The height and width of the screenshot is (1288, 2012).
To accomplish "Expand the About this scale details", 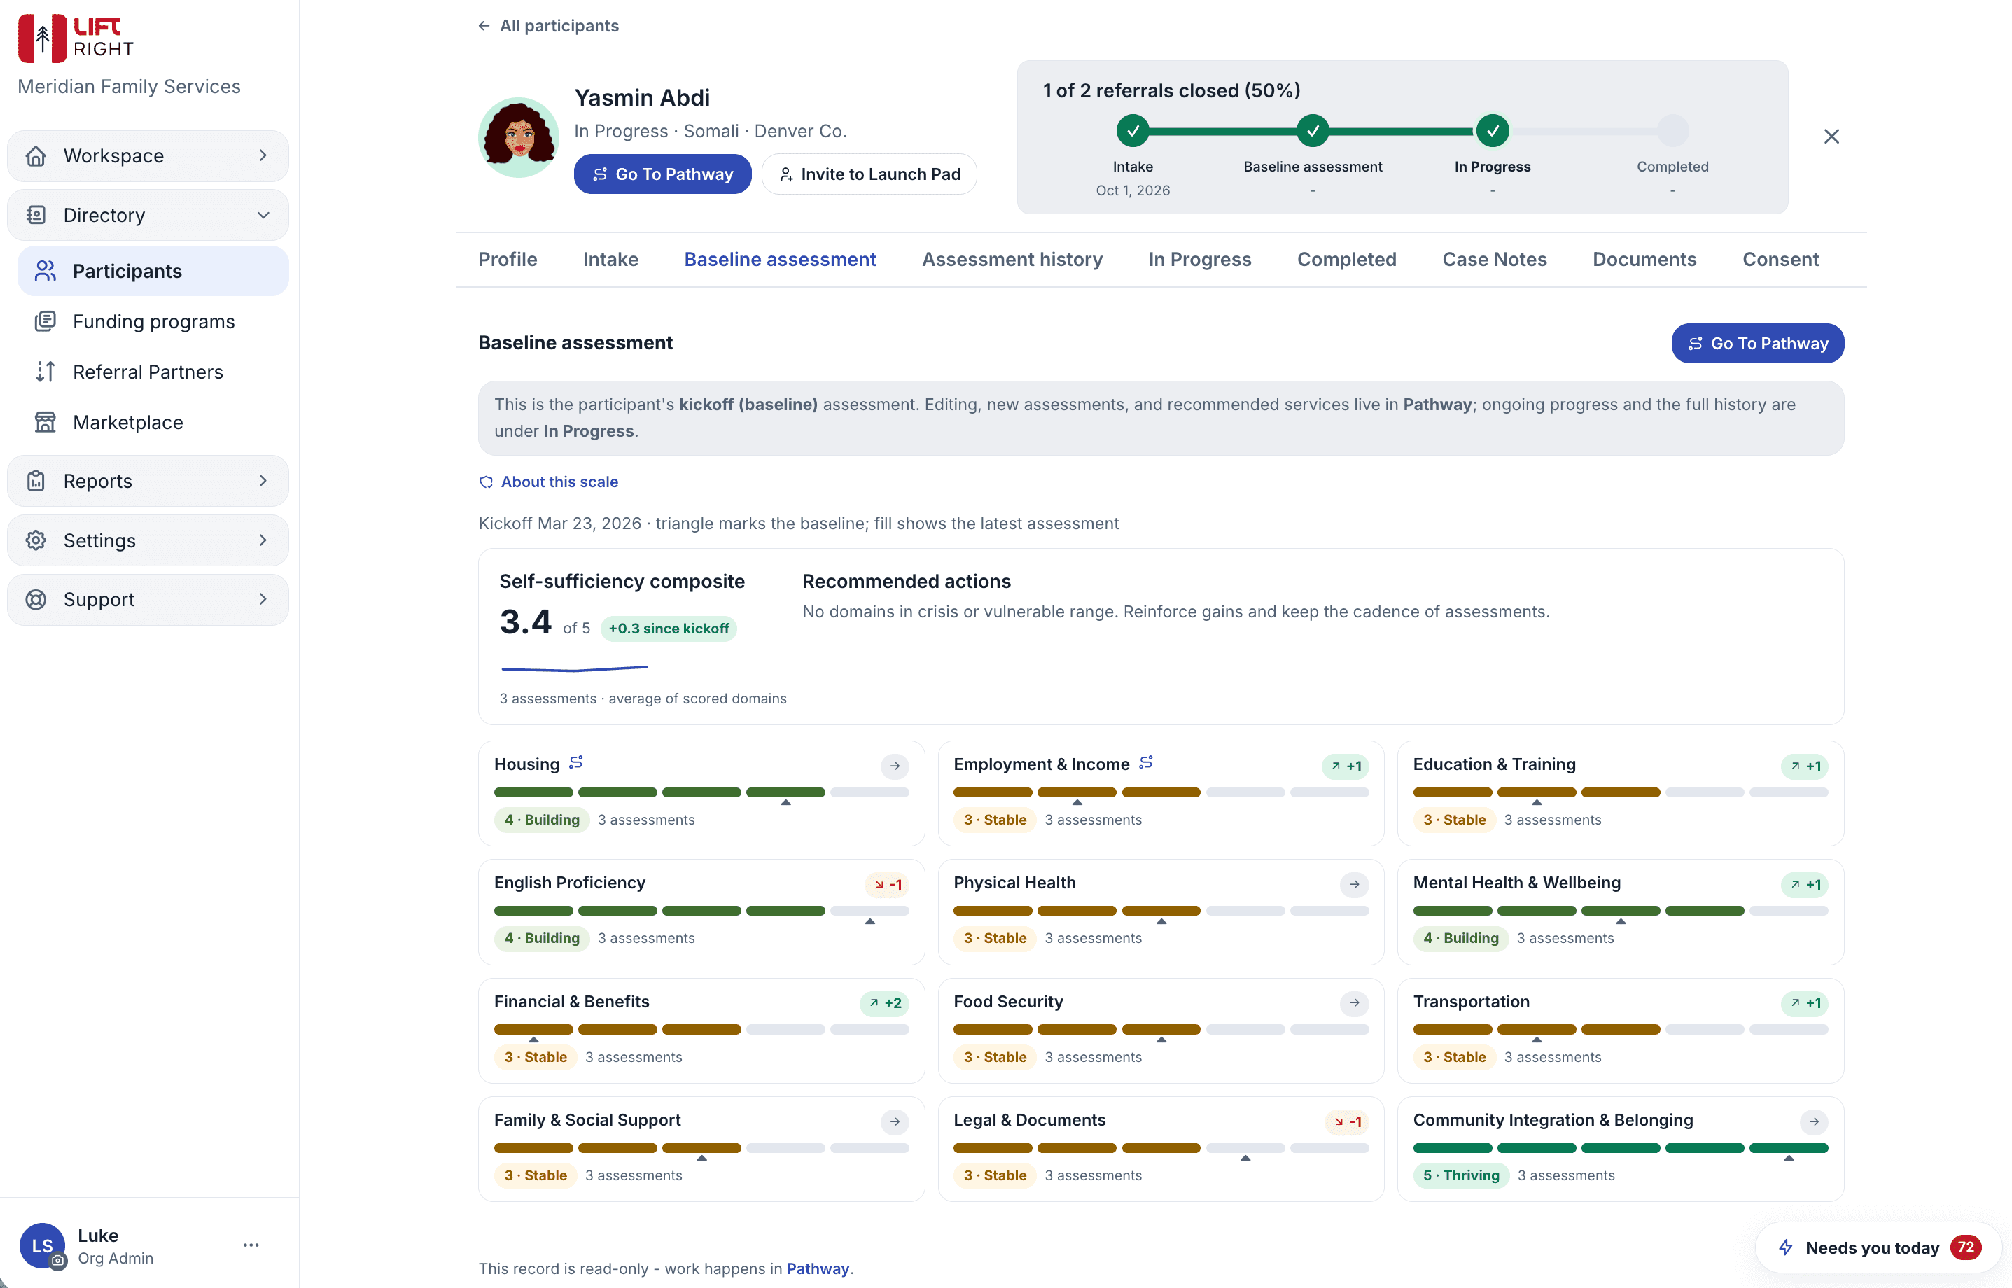I will 549,482.
